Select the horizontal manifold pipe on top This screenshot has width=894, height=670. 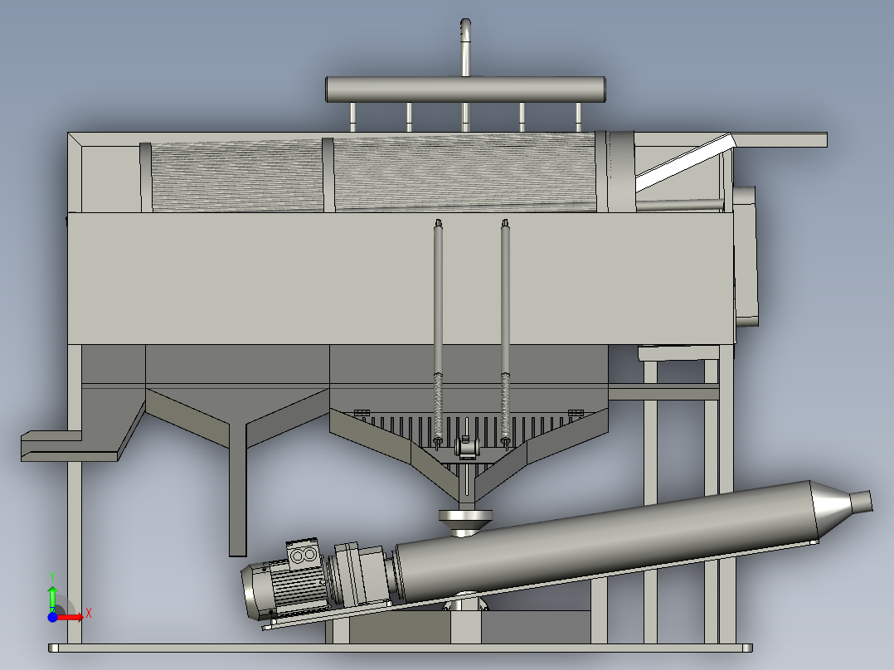point(465,90)
